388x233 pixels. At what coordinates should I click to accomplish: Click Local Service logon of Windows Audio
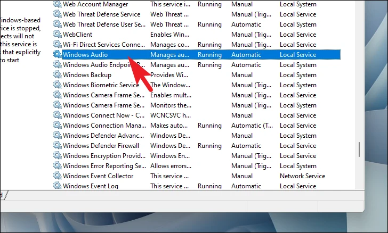(x=298, y=55)
